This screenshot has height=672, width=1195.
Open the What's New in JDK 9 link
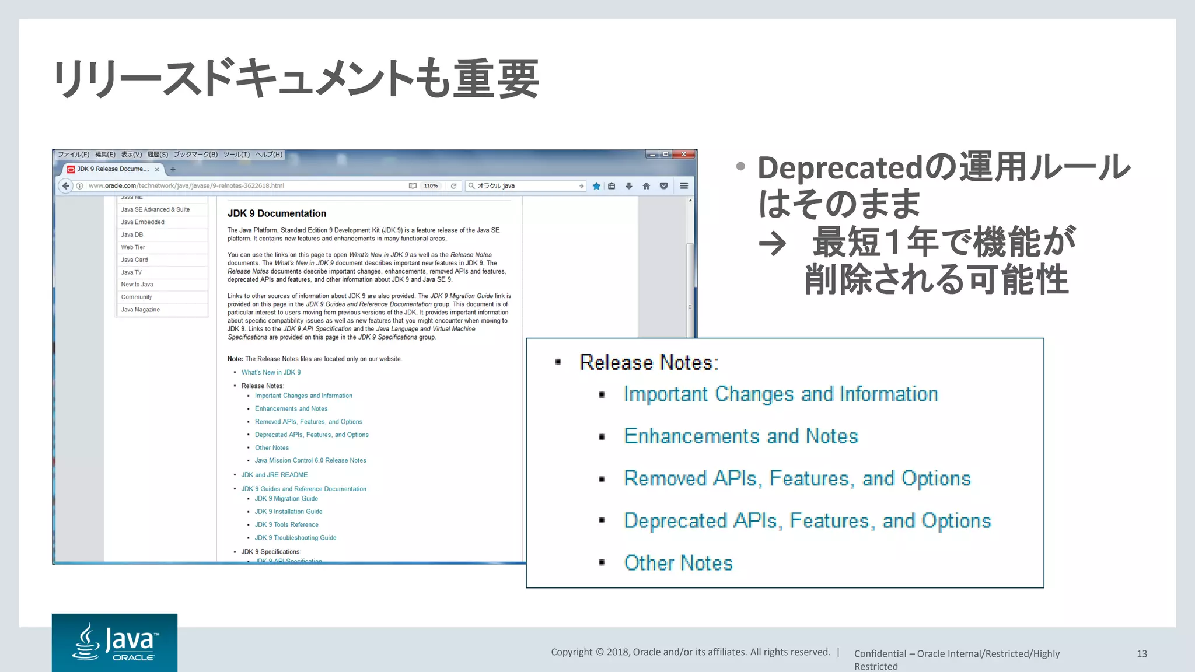(271, 372)
